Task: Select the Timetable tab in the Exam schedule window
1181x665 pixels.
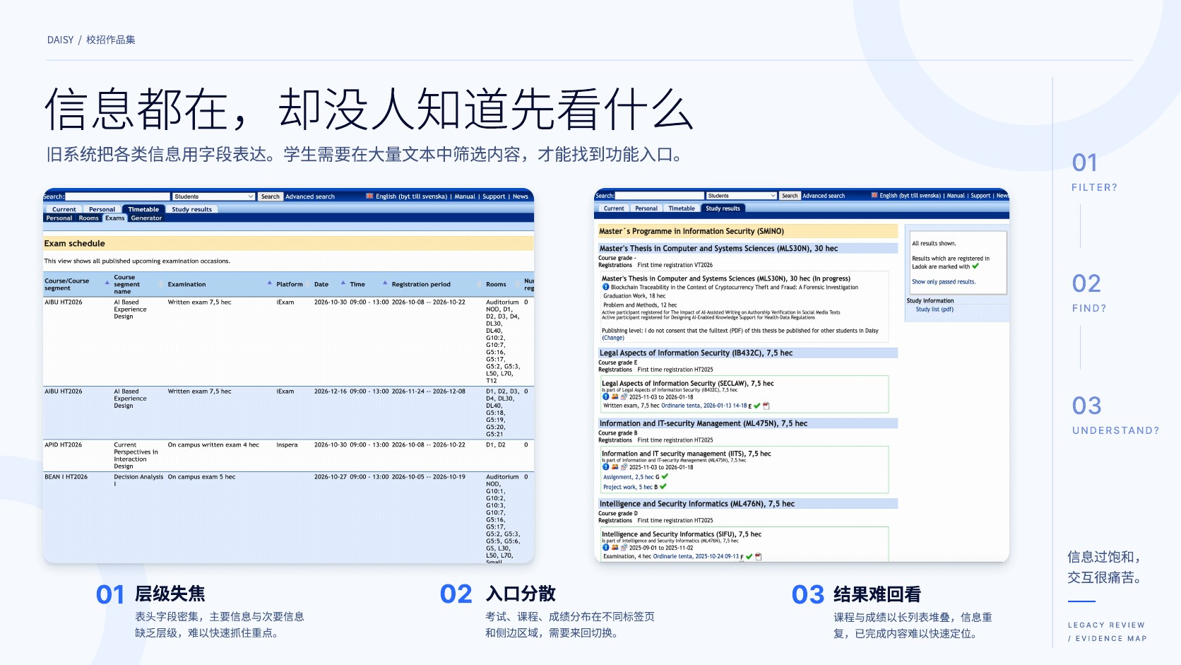Action: point(143,209)
